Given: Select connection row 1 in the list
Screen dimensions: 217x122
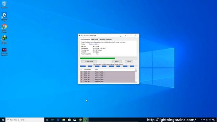Looking at the screenshot, I should (x=107, y=72).
